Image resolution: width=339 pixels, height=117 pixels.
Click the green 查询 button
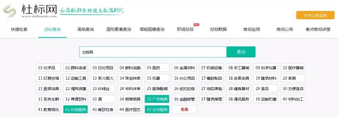click(241, 52)
